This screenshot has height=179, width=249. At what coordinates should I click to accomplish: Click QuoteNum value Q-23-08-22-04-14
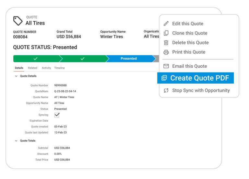click(65, 91)
